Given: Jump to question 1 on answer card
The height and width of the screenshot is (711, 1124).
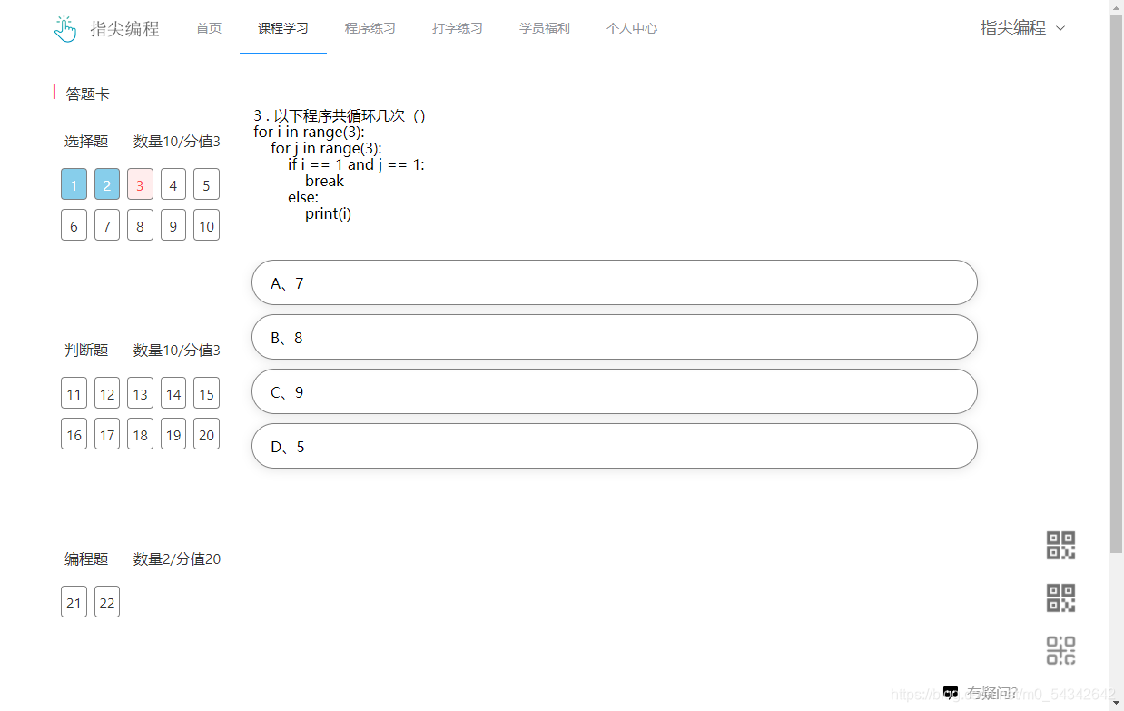Looking at the screenshot, I should (x=74, y=184).
